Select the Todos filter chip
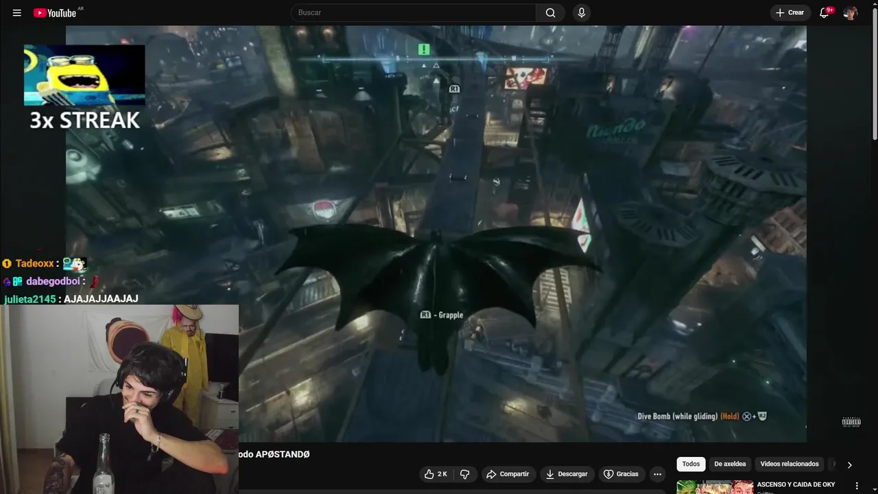 pos(691,464)
